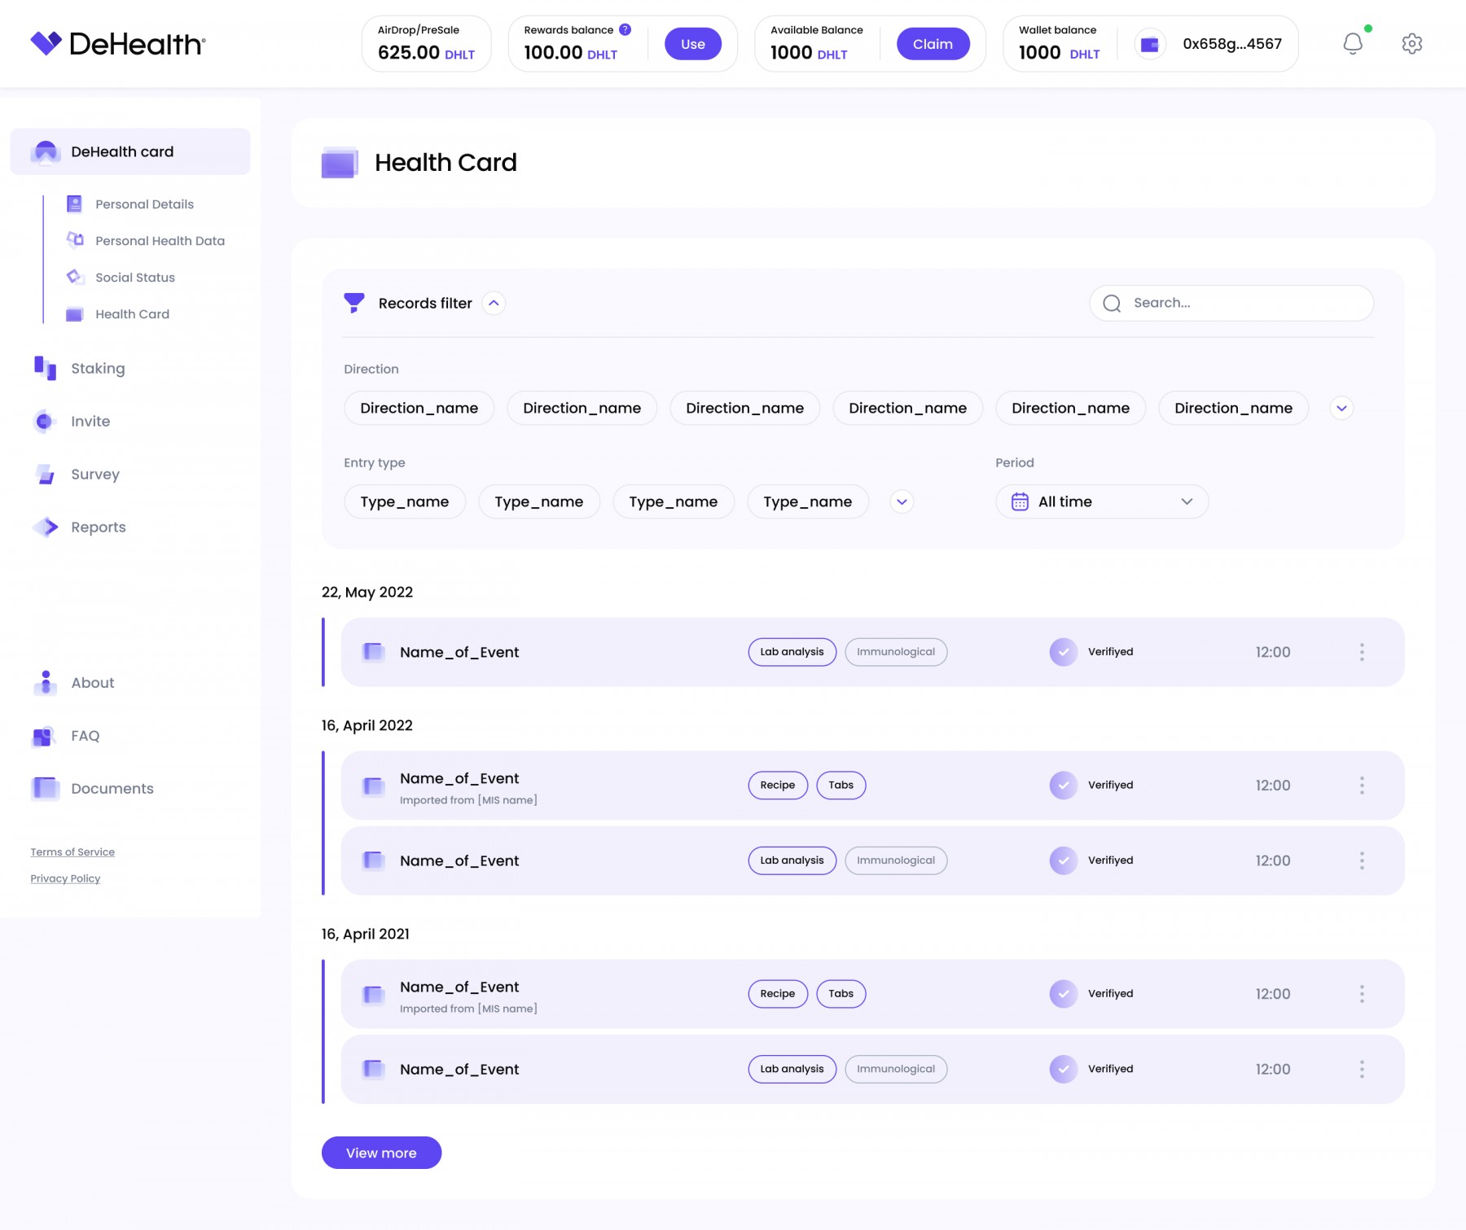Open Staking in the sidebar
Screen dimensions: 1466x1230
98,369
